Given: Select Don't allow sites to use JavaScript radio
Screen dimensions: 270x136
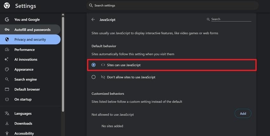Looking at the screenshot, I should tap(93, 77).
